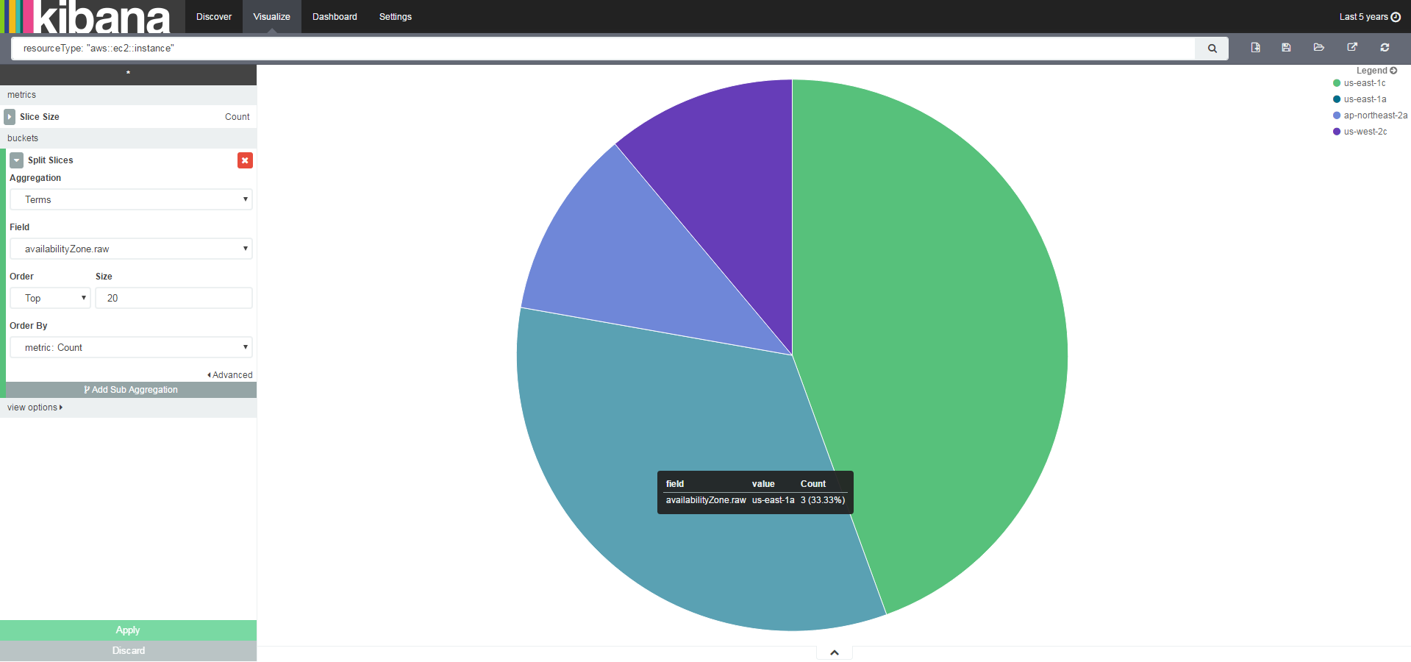The height and width of the screenshot is (662, 1411).
Task: Save the visualization with the save disk icon
Action: click(x=1286, y=47)
